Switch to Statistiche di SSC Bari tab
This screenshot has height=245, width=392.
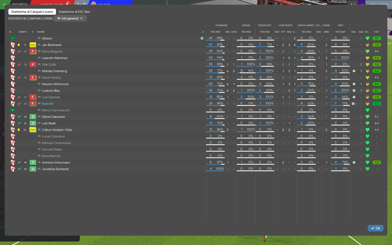tap(74, 12)
